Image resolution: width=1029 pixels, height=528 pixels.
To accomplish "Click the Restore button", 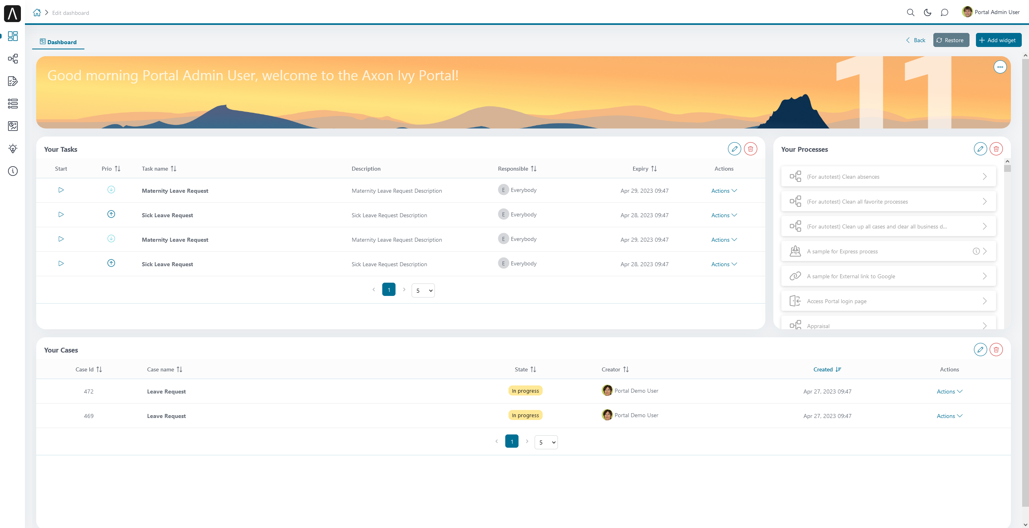I will 951,40.
